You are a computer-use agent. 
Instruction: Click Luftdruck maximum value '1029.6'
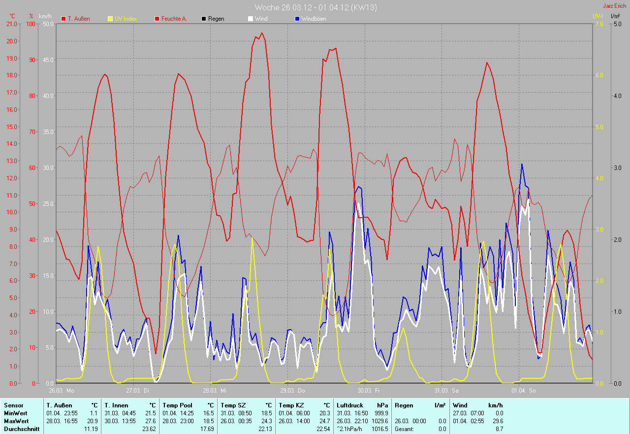[380, 421]
